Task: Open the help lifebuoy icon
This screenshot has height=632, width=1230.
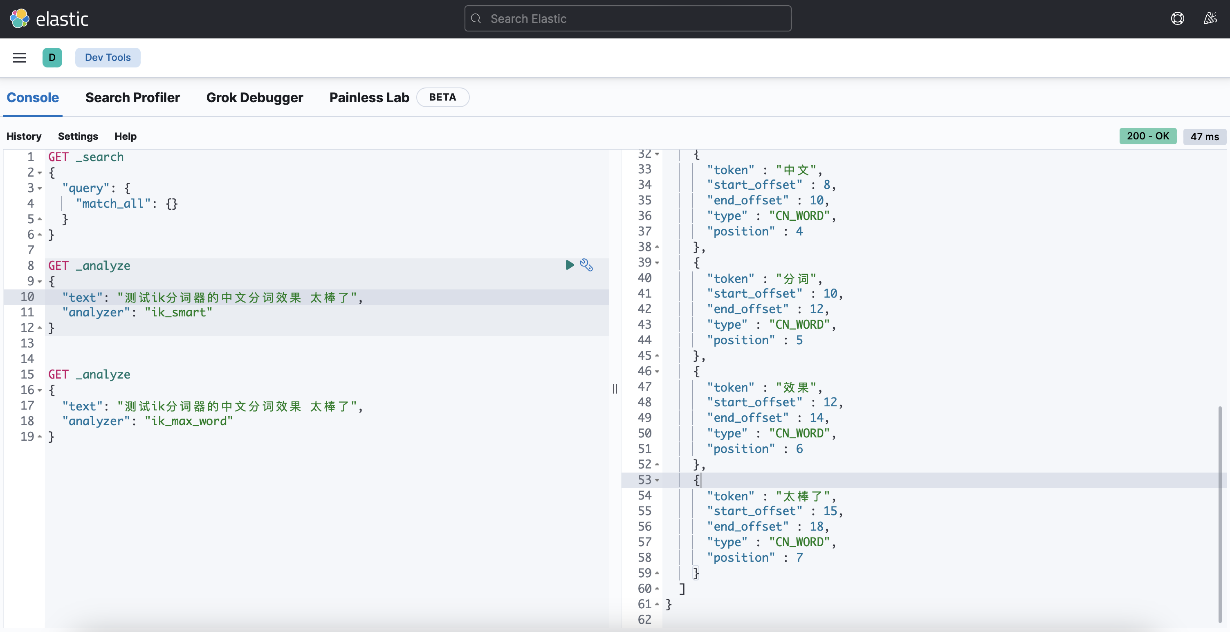Action: coord(1177,19)
